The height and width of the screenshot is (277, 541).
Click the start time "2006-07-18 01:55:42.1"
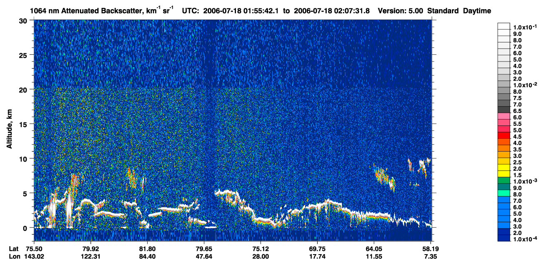[x=241, y=11]
